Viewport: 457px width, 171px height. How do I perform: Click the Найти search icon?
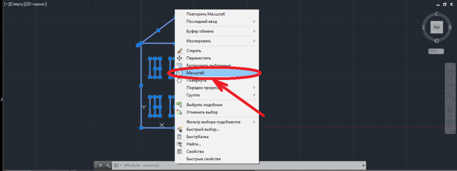[x=179, y=144]
